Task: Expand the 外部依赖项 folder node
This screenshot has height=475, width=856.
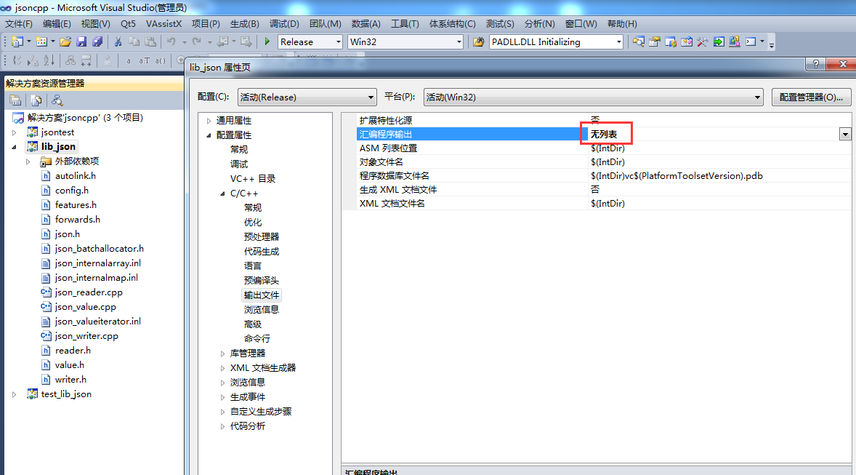Action: tap(28, 161)
